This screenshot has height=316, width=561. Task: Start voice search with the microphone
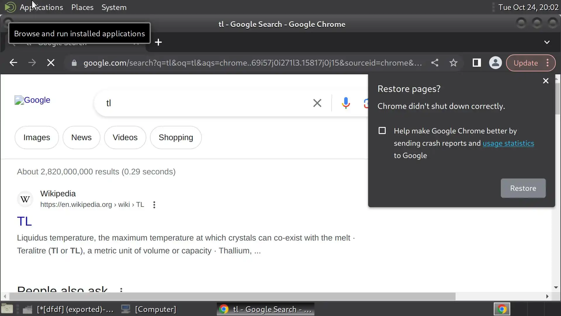click(346, 103)
